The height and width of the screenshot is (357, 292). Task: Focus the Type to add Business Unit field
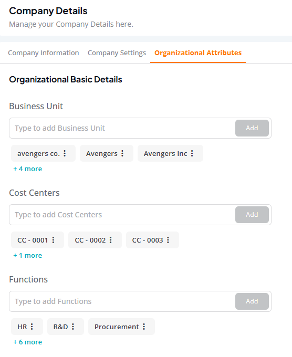[123, 128]
